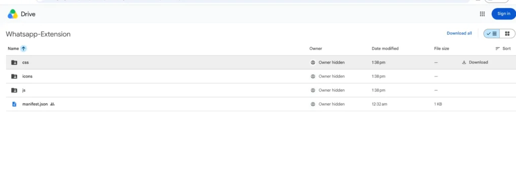Click Owner hidden text in manifest.json row

tap(332, 104)
